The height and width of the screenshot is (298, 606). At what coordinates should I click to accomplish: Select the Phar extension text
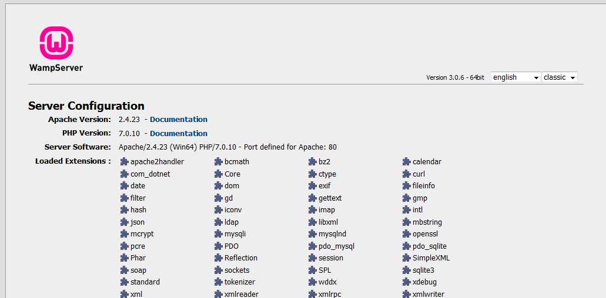(x=138, y=258)
